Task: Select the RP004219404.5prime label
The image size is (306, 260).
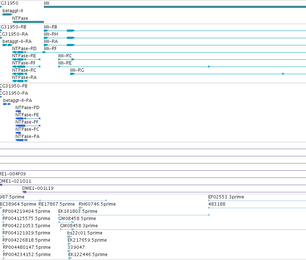Action: coord(26,211)
